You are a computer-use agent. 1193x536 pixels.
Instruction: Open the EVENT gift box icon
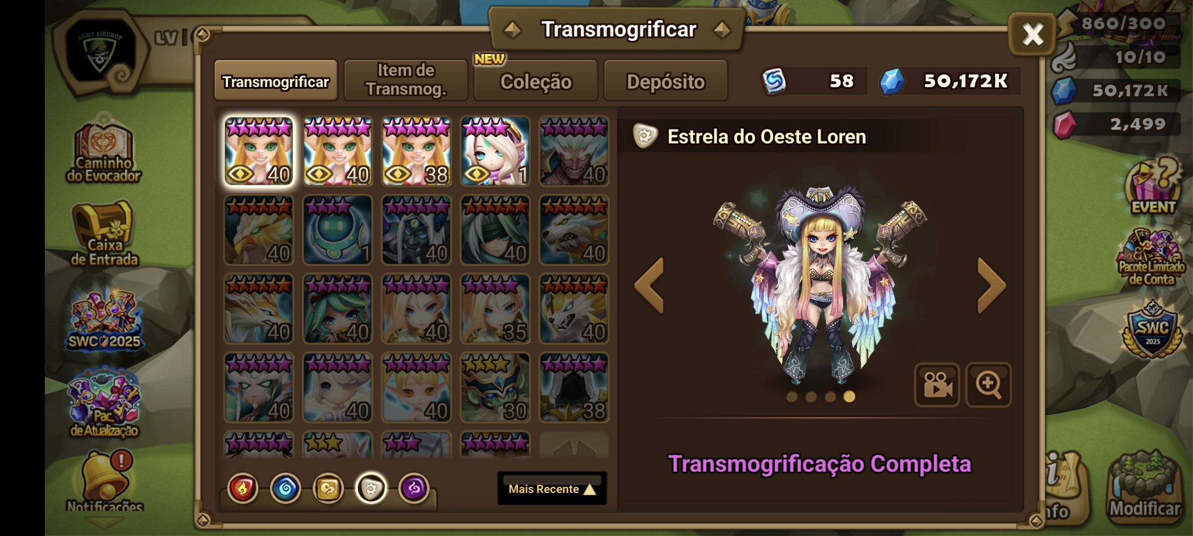tap(1153, 185)
